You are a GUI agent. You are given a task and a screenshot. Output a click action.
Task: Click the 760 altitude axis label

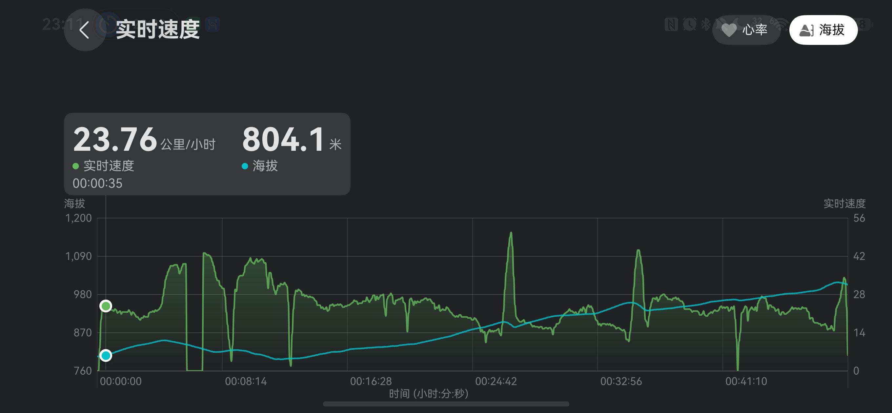tap(82, 371)
